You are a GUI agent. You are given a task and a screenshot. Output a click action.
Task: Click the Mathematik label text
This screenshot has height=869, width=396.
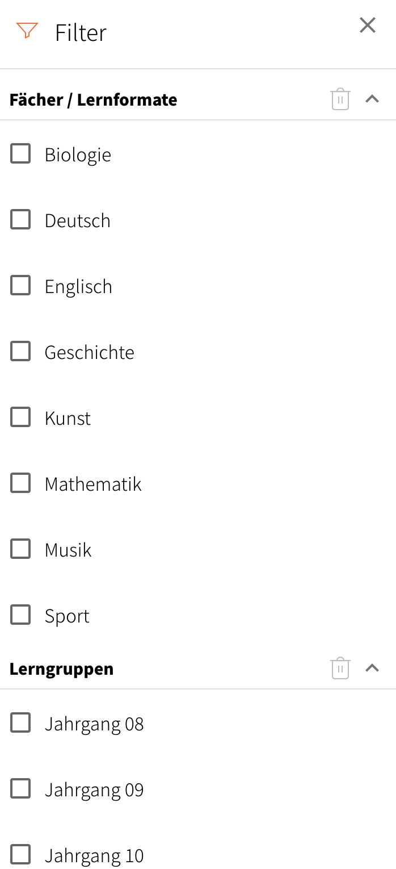coord(93,484)
